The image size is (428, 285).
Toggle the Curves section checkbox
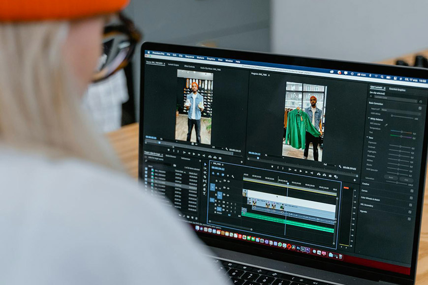coord(412,191)
